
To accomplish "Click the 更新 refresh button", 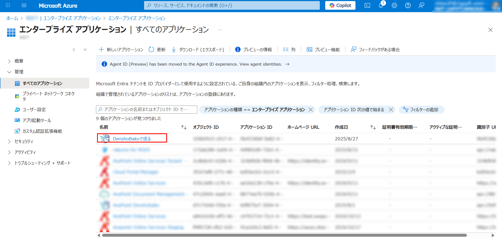I will (157, 50).
